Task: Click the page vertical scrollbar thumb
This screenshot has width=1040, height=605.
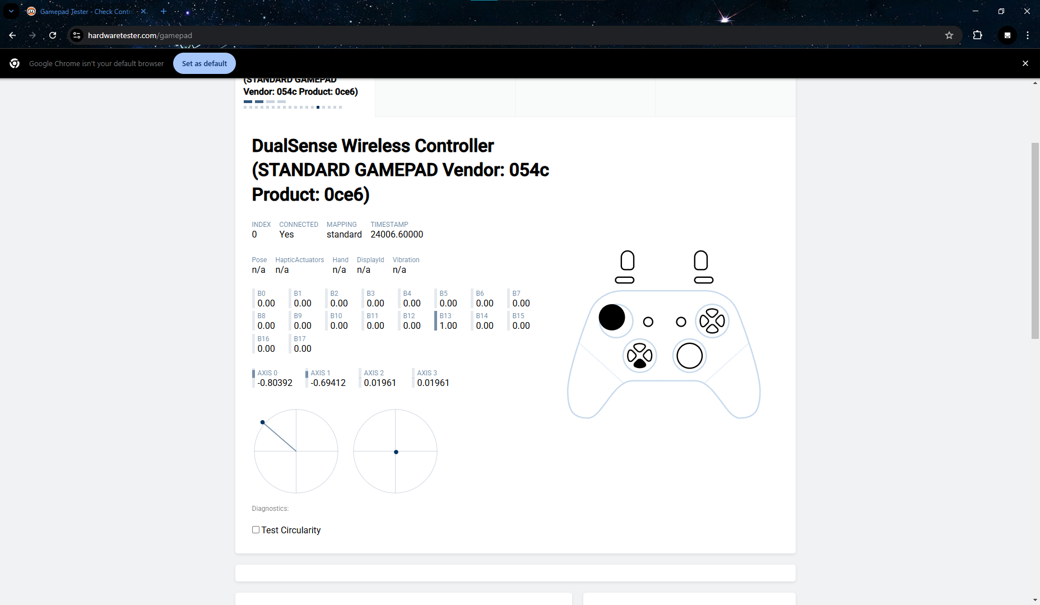Action: point(1035,241)
